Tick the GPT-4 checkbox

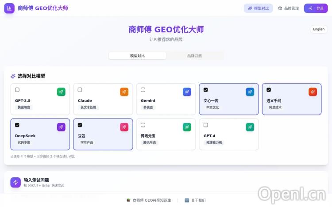point(205,125)
